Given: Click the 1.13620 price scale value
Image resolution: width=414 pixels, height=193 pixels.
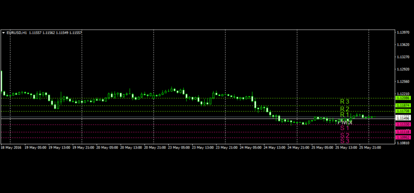Looking at the screenshot, I should point(403,45).
